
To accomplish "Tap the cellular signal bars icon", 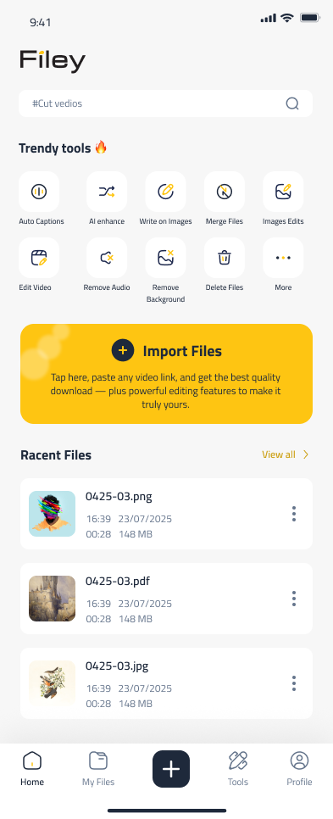I will click(x=269, y=19).
